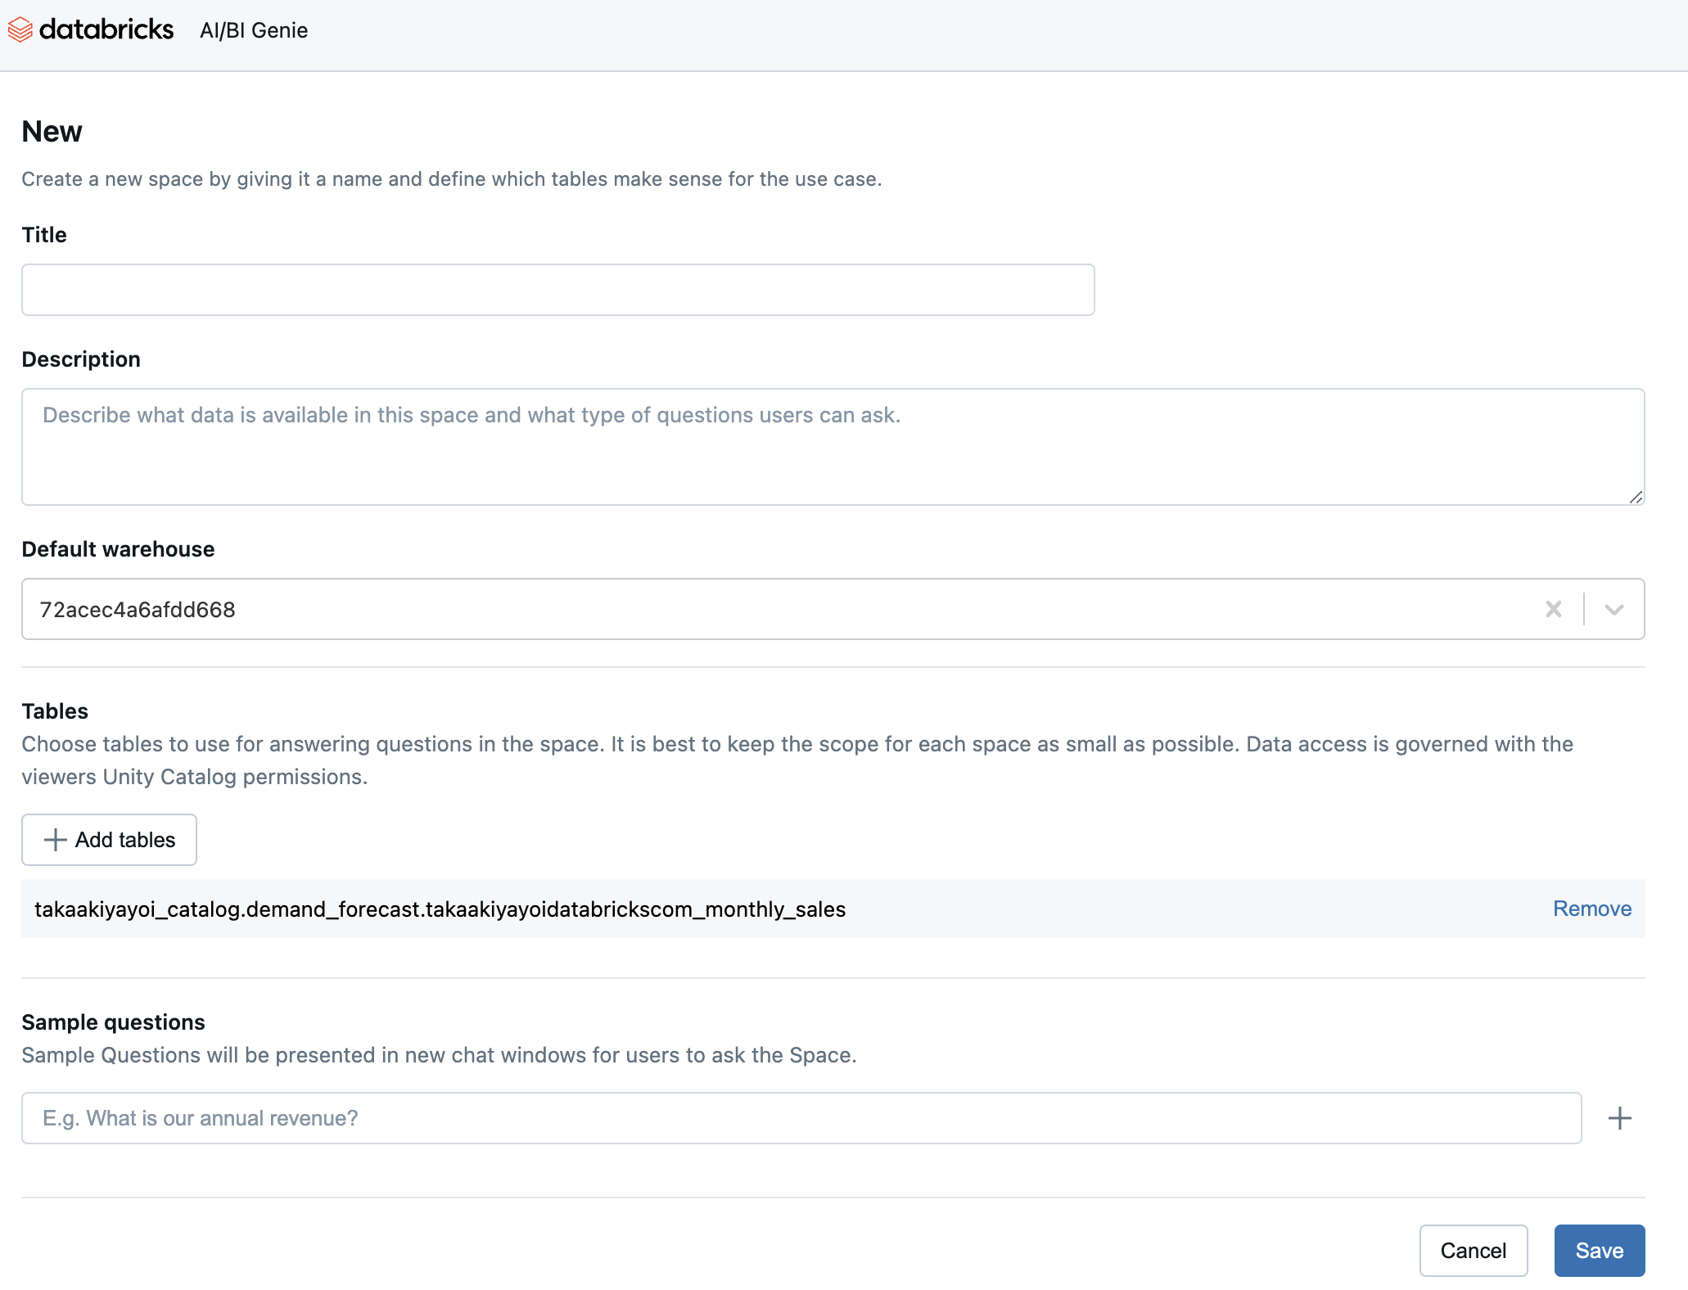The image size is (1688, 1290).
Task: Click the Title text field
Action: click(x=557, y=289)
